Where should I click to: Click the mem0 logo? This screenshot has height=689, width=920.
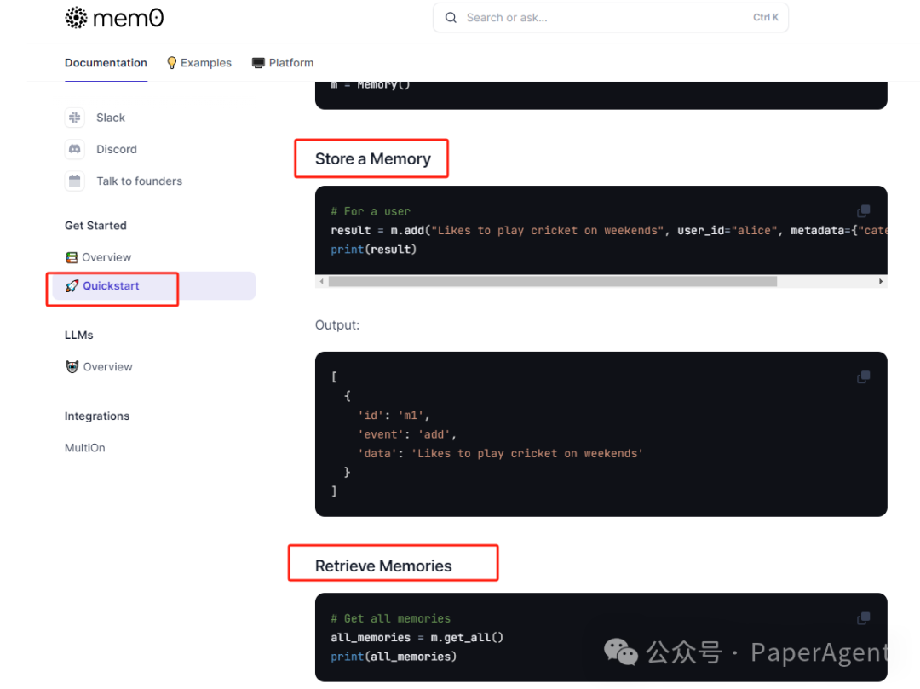tap(114, 18)
